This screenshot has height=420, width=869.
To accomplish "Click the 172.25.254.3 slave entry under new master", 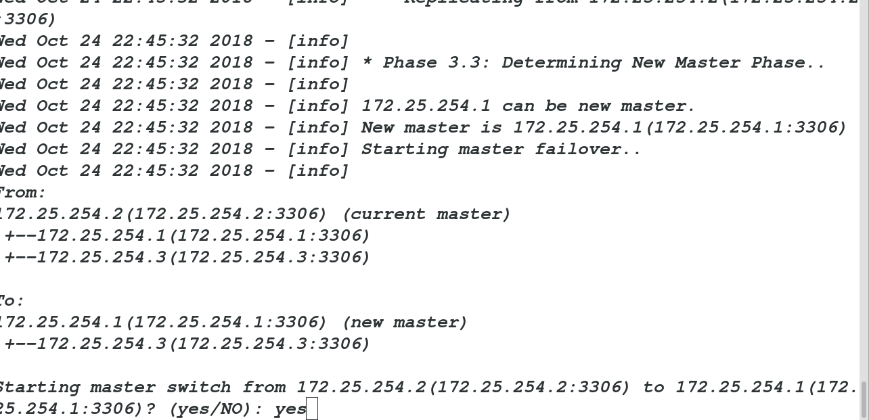I will click(187, 344).
